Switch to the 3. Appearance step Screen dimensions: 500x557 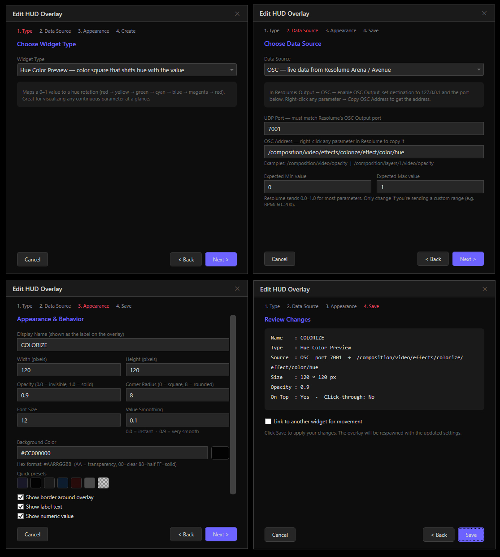coord(93,306)
